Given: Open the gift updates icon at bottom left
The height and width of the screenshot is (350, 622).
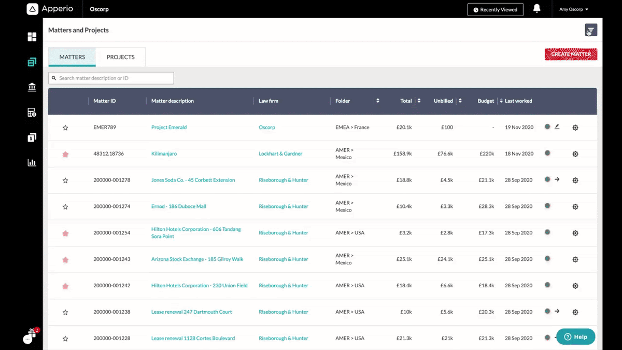Looking at the screenshot, I should 32,334.
